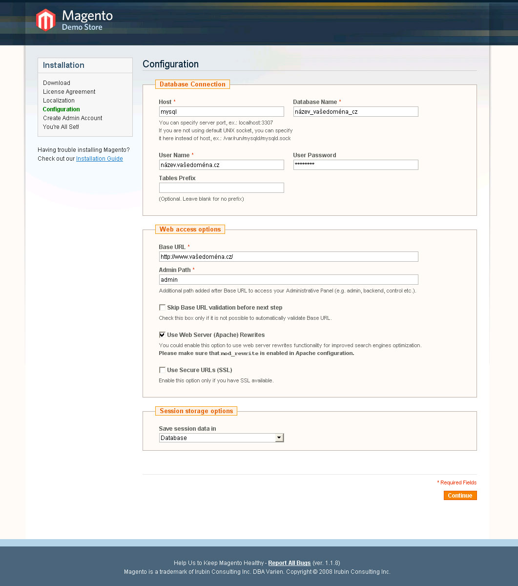Click the Configuration page heading
The image size is (518, 586).
[170, 64]
